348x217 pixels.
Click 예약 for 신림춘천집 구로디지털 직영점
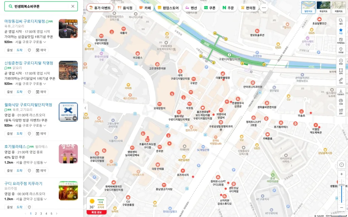(41, 92)
